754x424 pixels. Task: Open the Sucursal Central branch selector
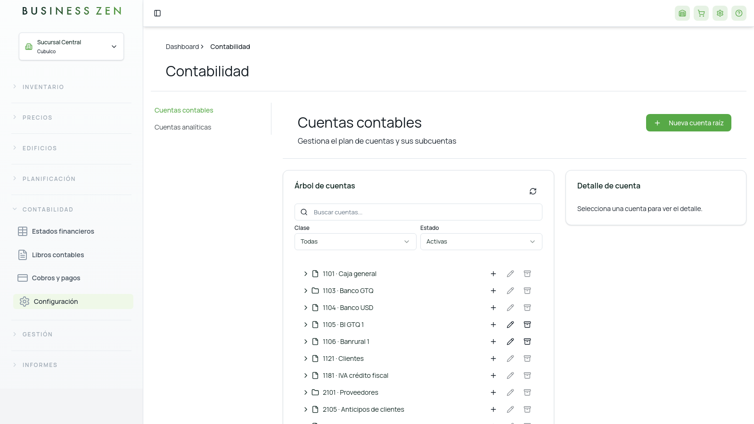pos(71,46)
